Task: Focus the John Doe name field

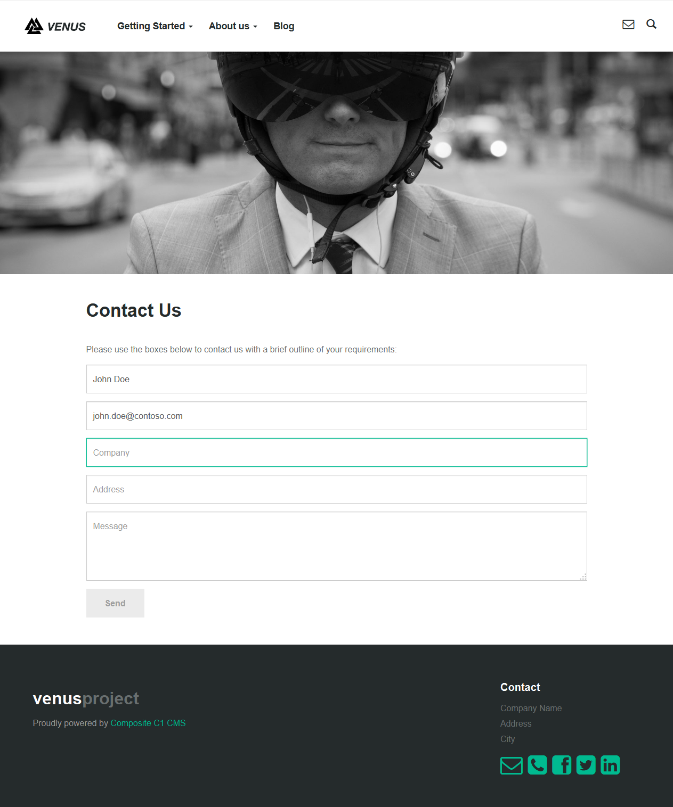Action: tap(337, 379)
